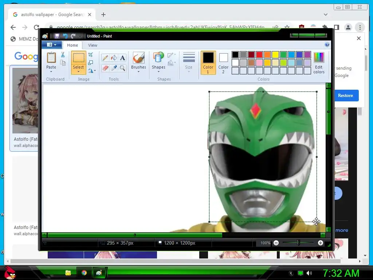Open the Brushes dropdown arrow
The height and width of the screenshot is (280, 373).
(x=138, y=72)
